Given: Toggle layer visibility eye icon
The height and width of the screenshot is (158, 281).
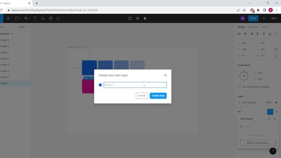Looking at the screenshot, I should tap(276, 102).
